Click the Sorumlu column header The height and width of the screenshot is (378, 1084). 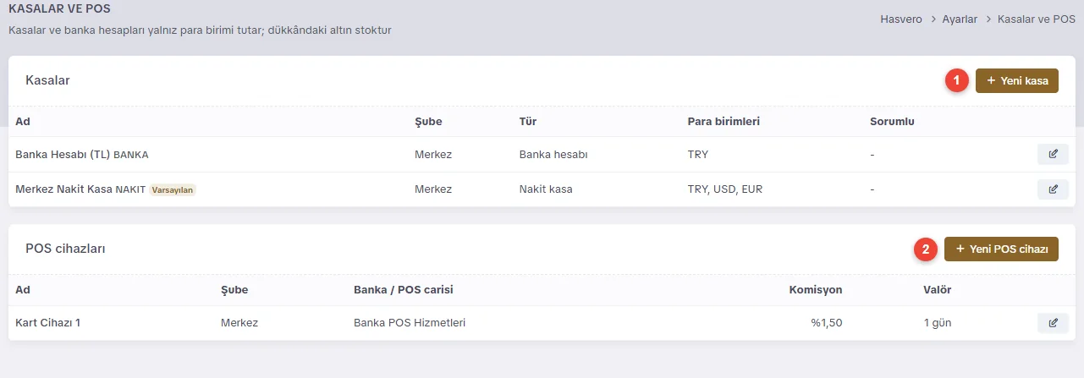[892, 122]
